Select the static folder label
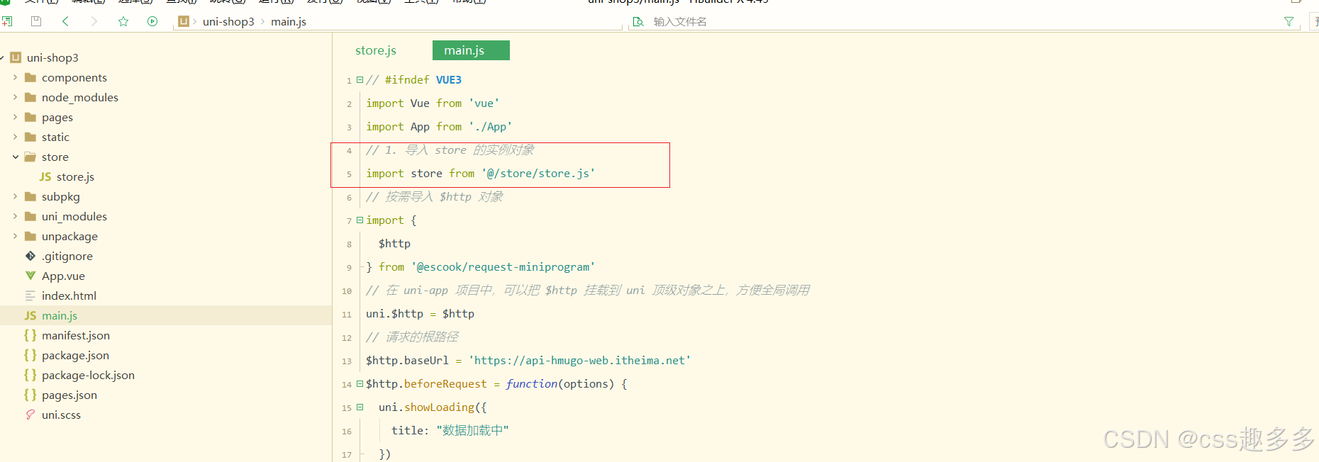 (55, 137)
